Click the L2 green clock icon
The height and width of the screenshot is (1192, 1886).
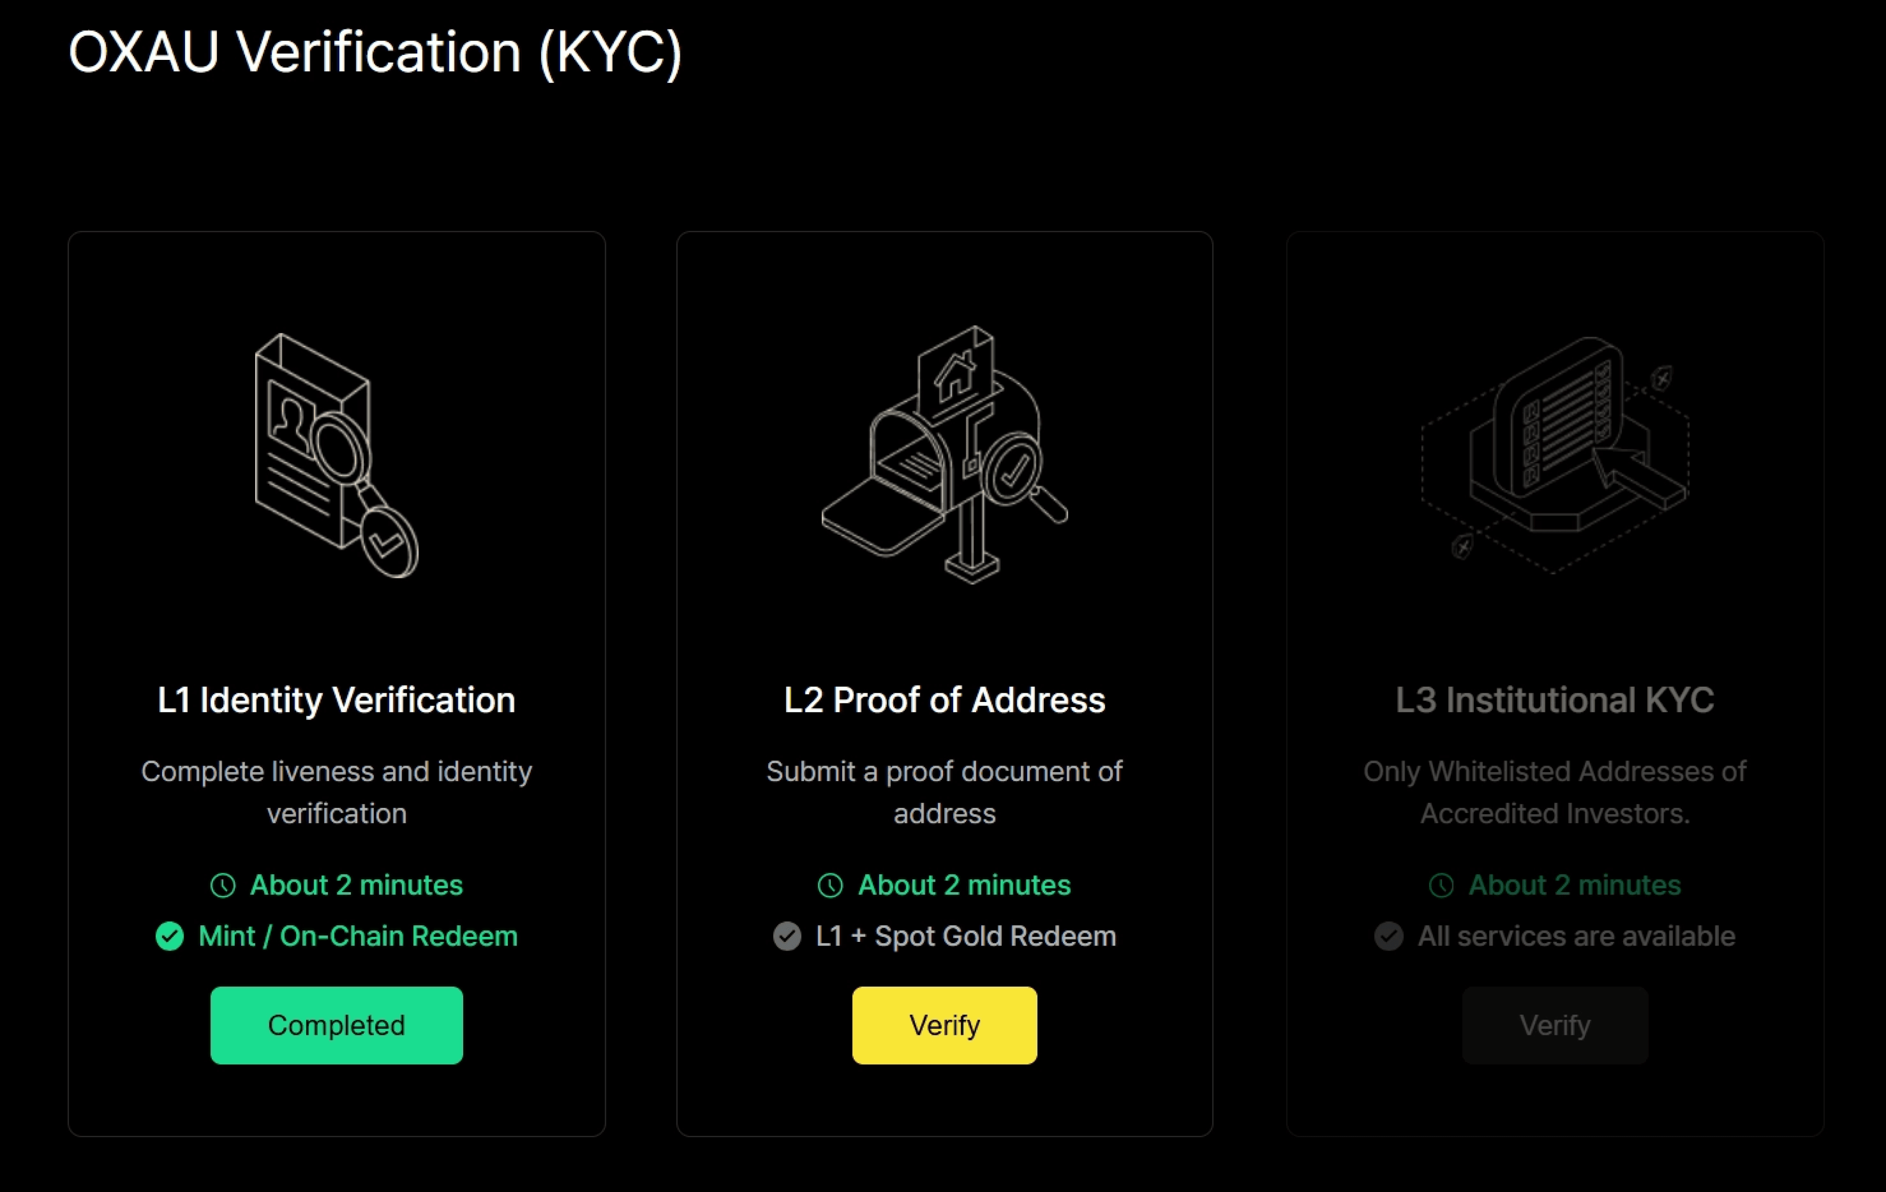(x=830, y=886)
